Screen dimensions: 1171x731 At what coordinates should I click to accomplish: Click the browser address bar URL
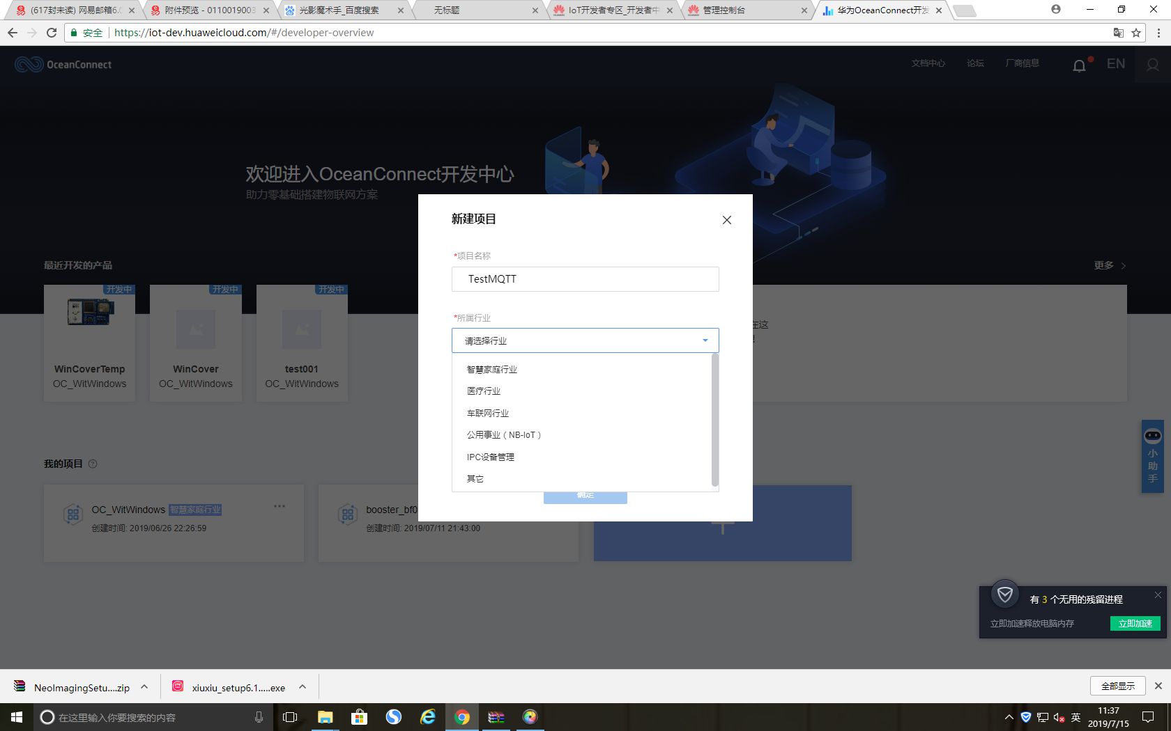click(x=244, y=33)
